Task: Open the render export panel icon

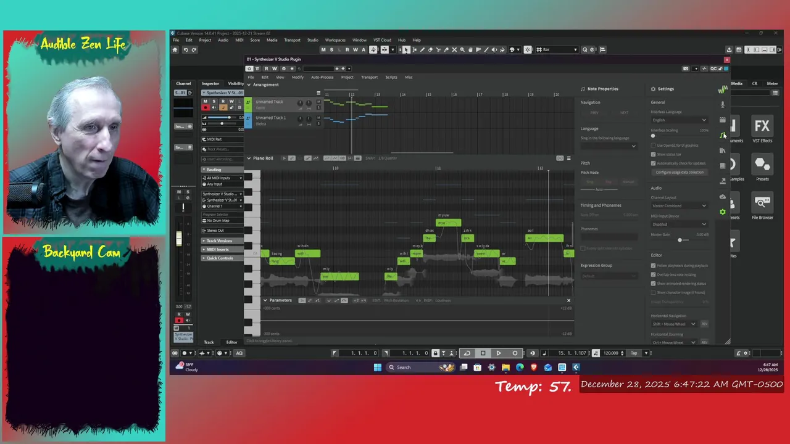Action: click(x=723, y=181)
